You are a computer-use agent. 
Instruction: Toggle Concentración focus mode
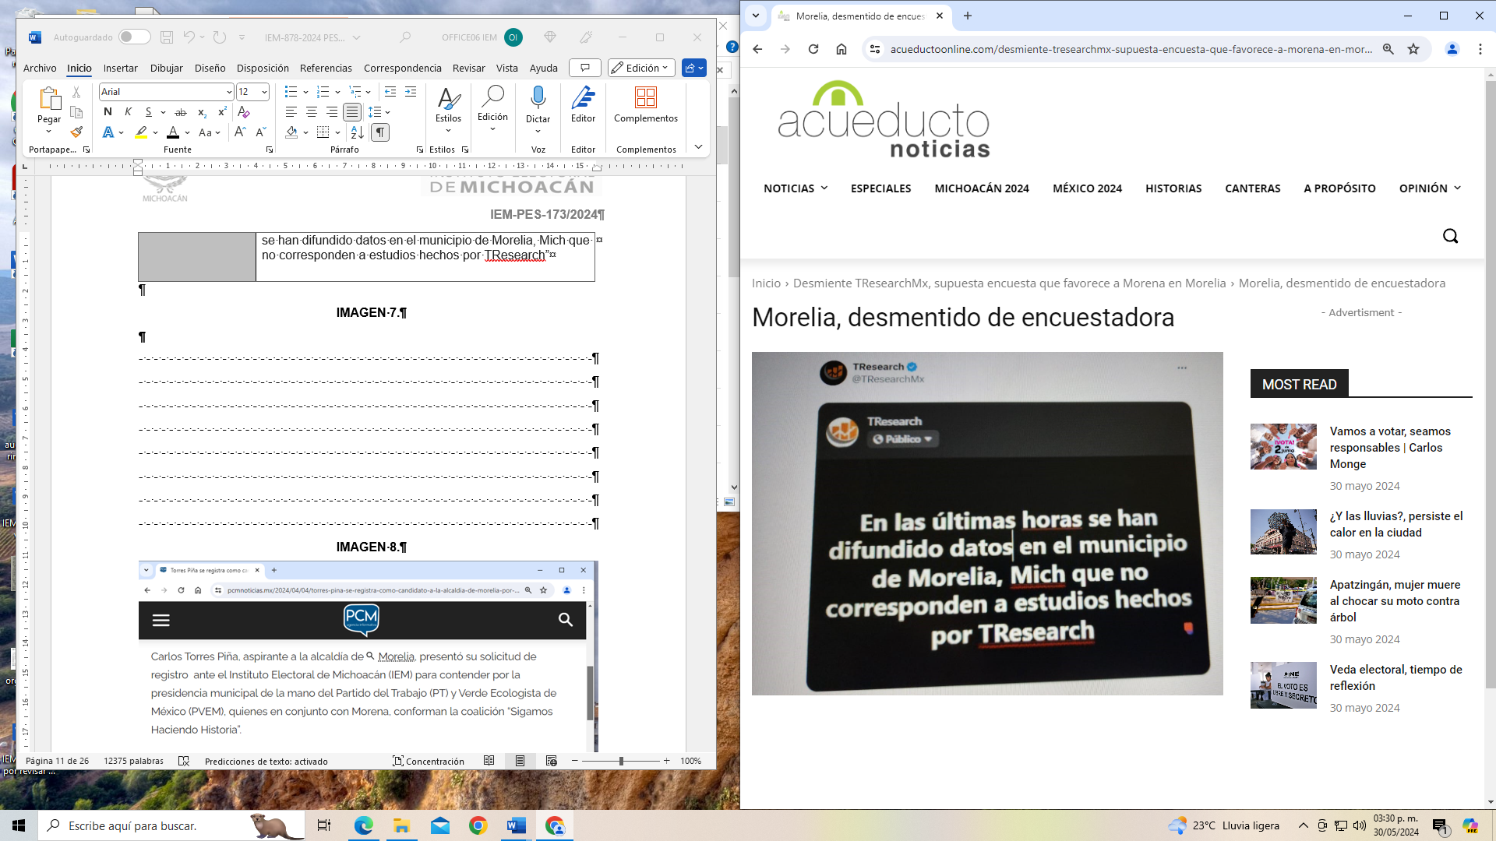pyautogui.click(x=429, y=761)
